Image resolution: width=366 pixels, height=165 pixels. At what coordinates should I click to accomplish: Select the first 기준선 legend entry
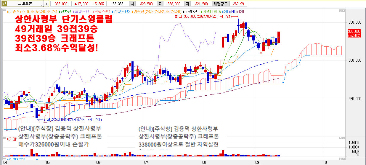point(33,12)
